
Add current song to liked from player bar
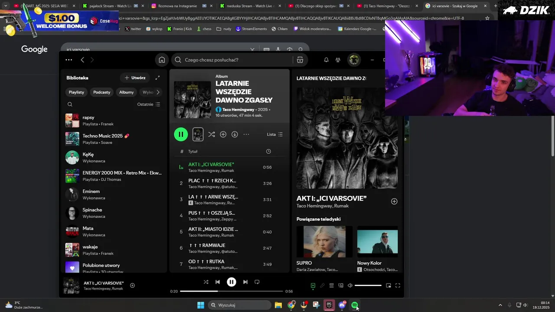coord(132,286)
